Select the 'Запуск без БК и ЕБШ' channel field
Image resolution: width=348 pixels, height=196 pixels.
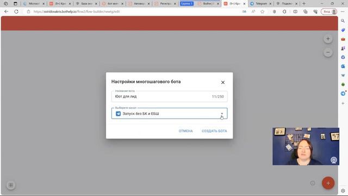[x=169, y=113]
